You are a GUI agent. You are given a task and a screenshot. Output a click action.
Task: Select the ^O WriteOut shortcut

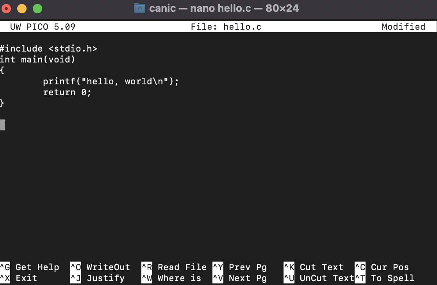pyautogui.click(x=100, y=267)
